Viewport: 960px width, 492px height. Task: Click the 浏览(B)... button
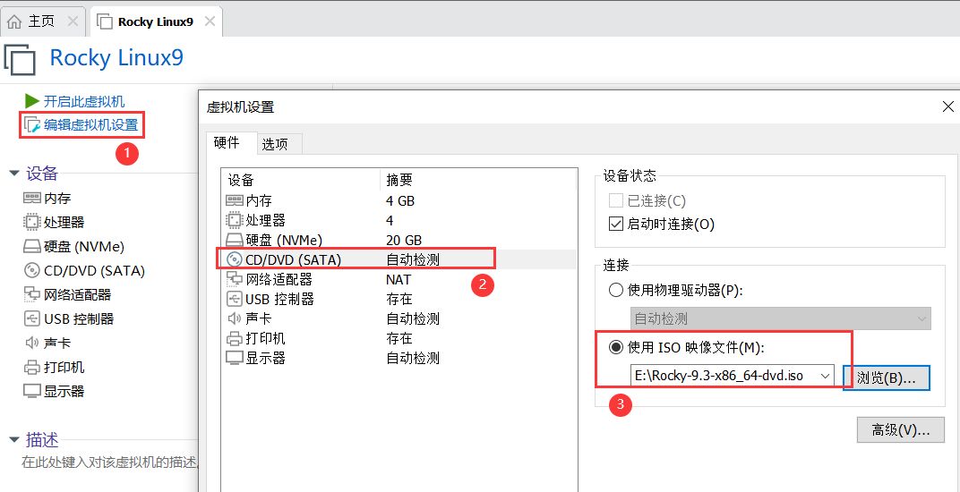point(887,377)
